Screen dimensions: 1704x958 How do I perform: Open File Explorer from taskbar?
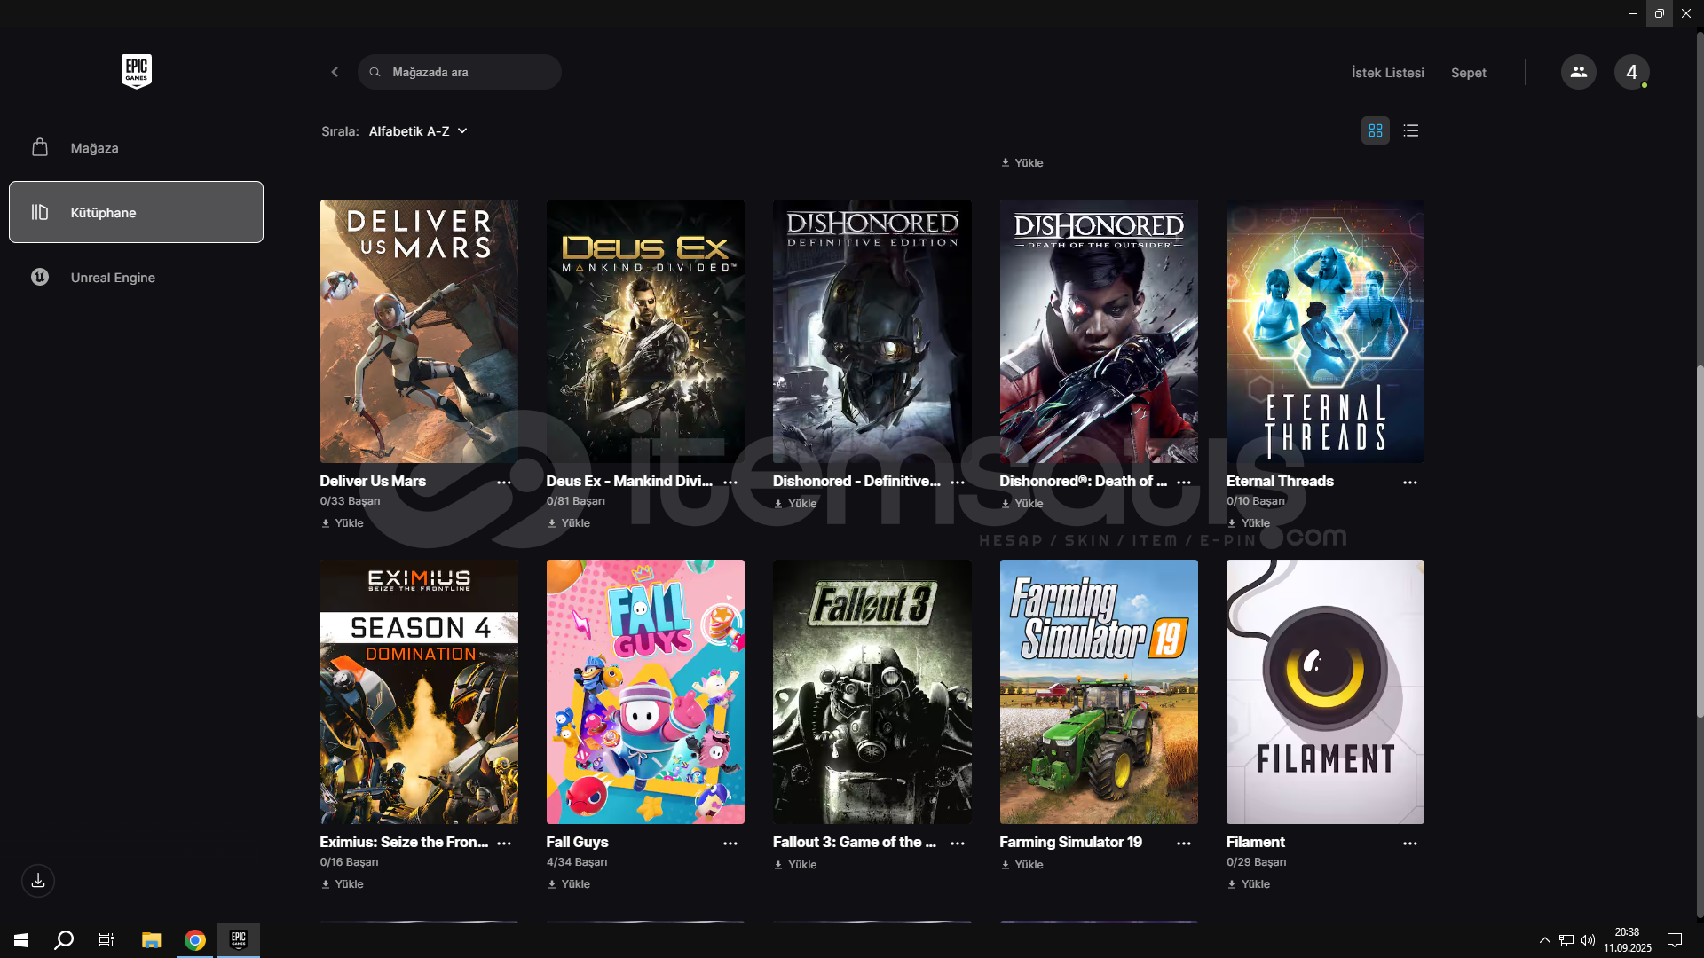pyautogui.click(x=151, y=940)
